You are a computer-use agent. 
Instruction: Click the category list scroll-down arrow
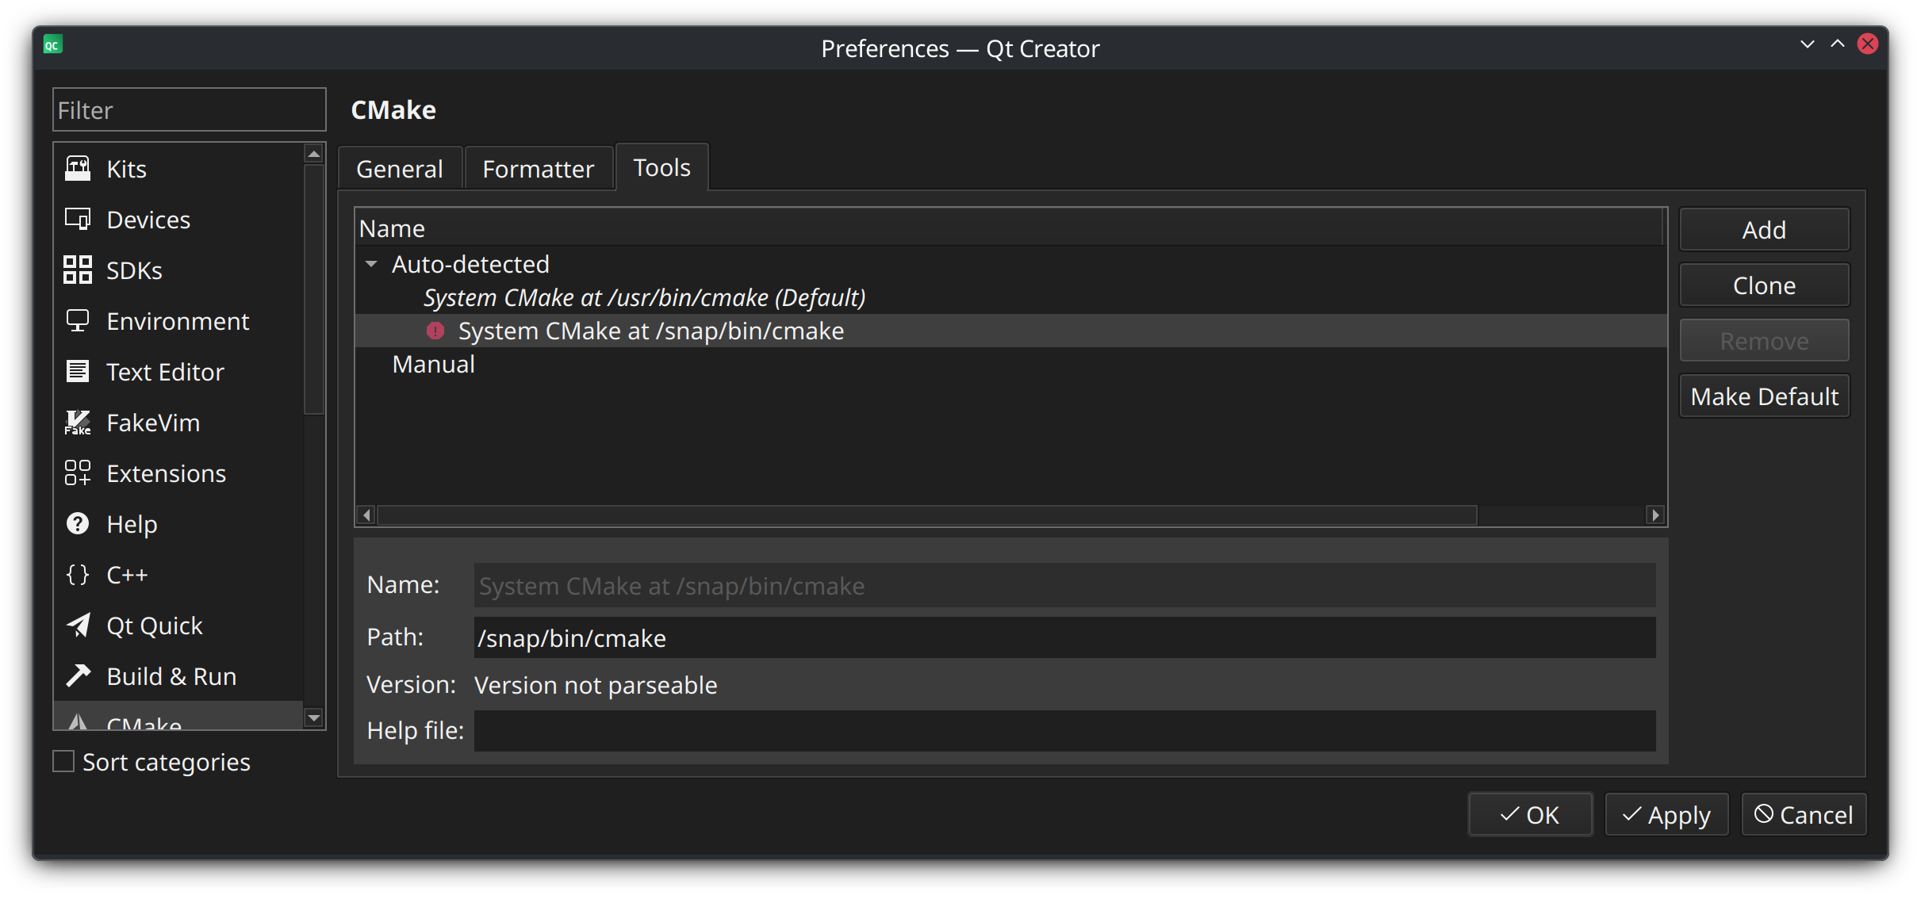(x=314, y=718)
